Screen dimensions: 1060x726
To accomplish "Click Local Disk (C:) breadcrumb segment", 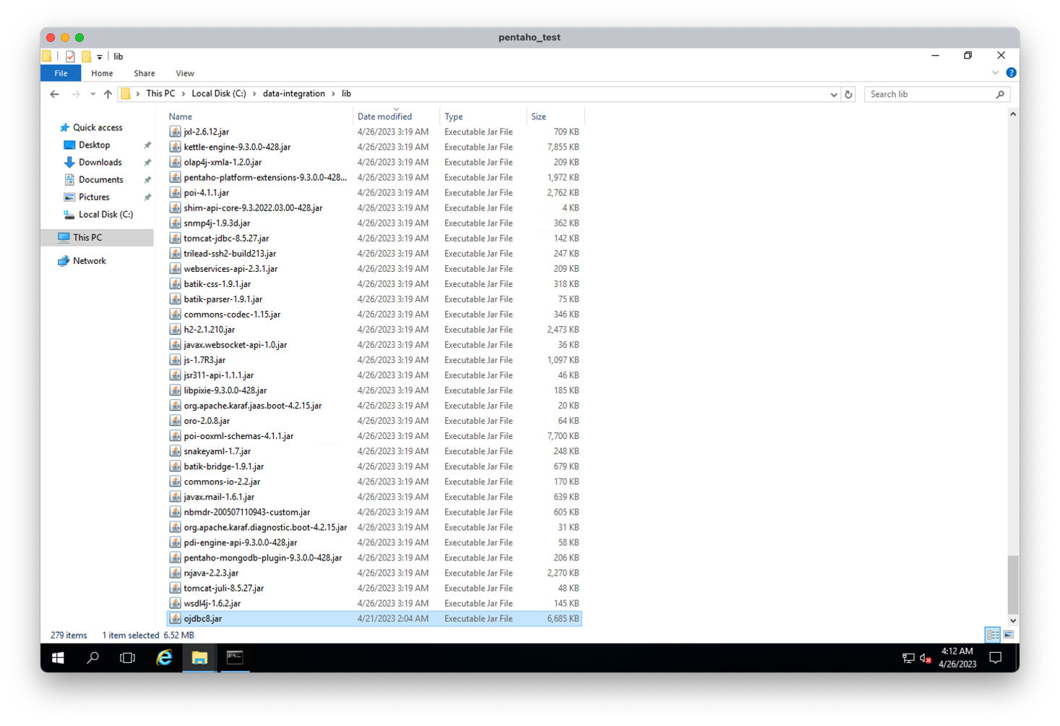I will tap(218, 93).
